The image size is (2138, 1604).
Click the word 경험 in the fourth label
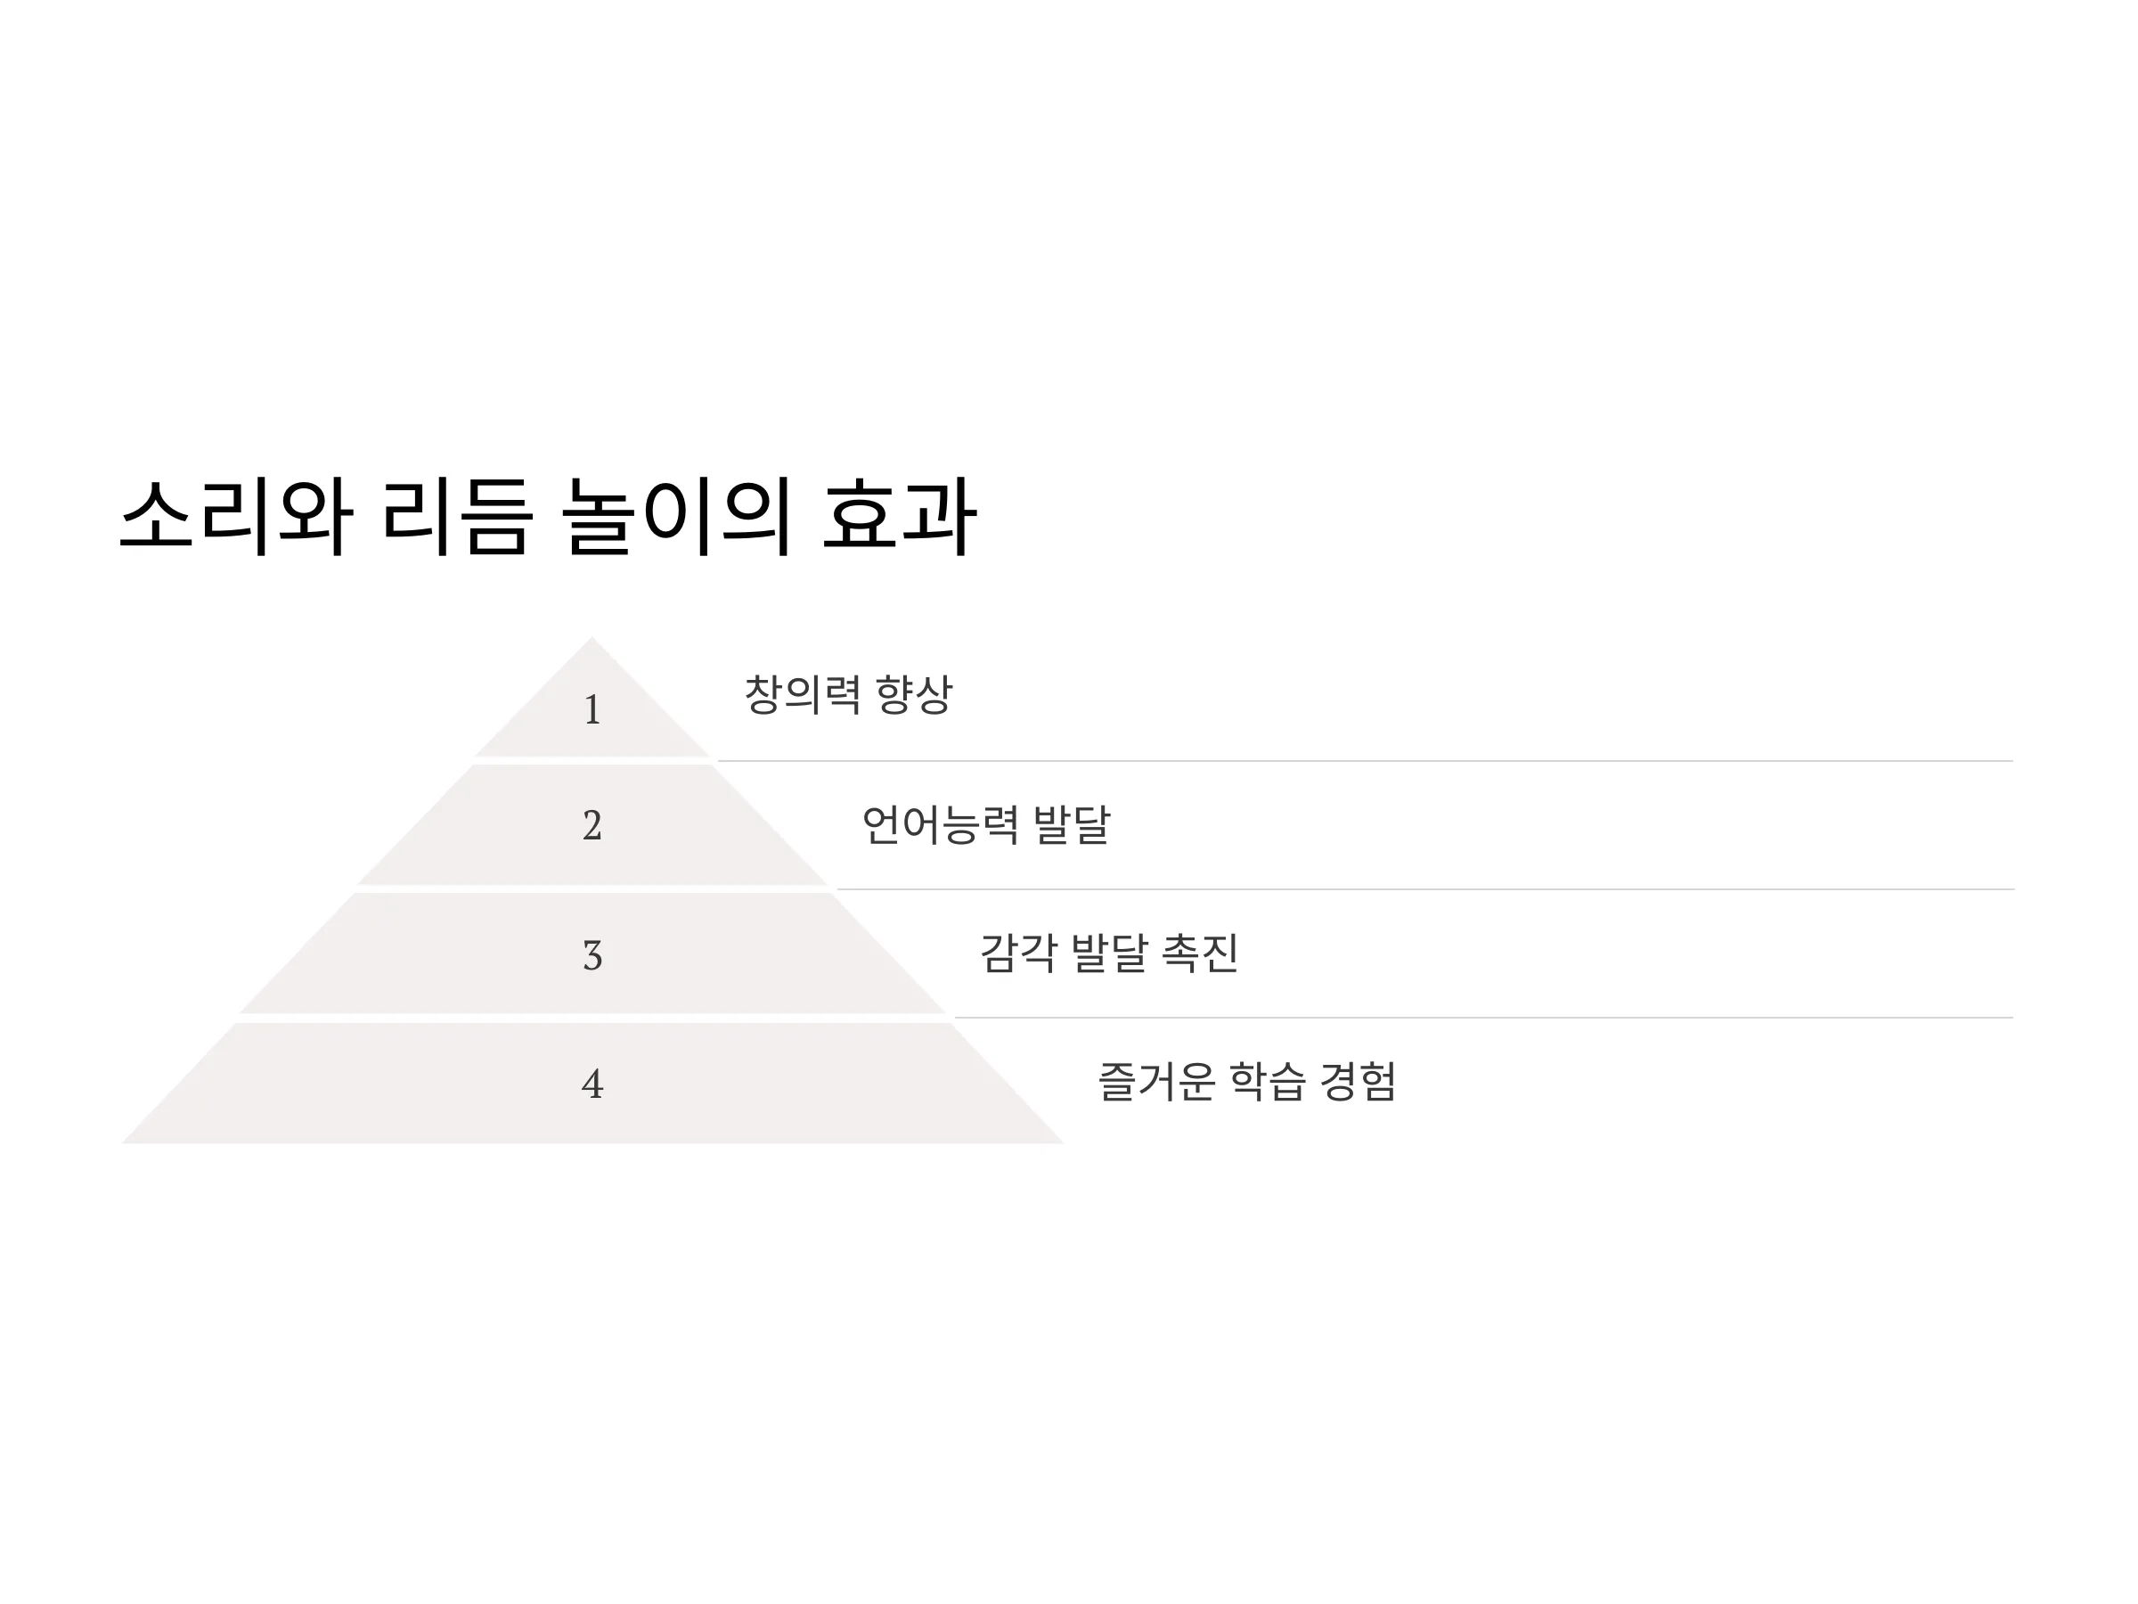[x=1358, y=1081]
